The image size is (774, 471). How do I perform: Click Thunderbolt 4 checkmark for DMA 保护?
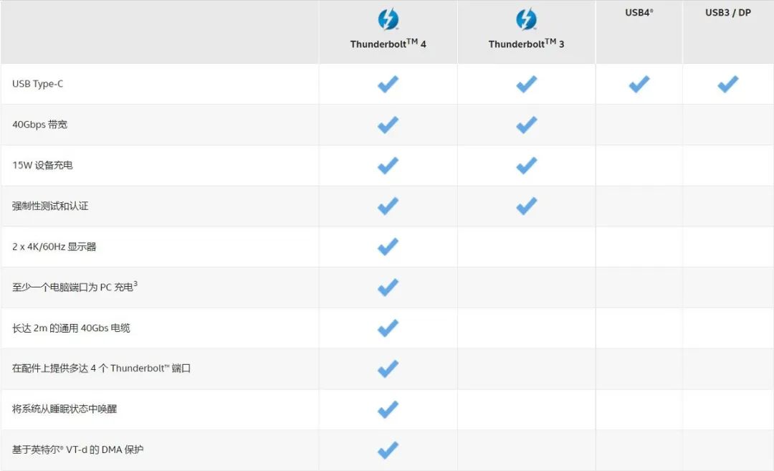pos(388,450)
